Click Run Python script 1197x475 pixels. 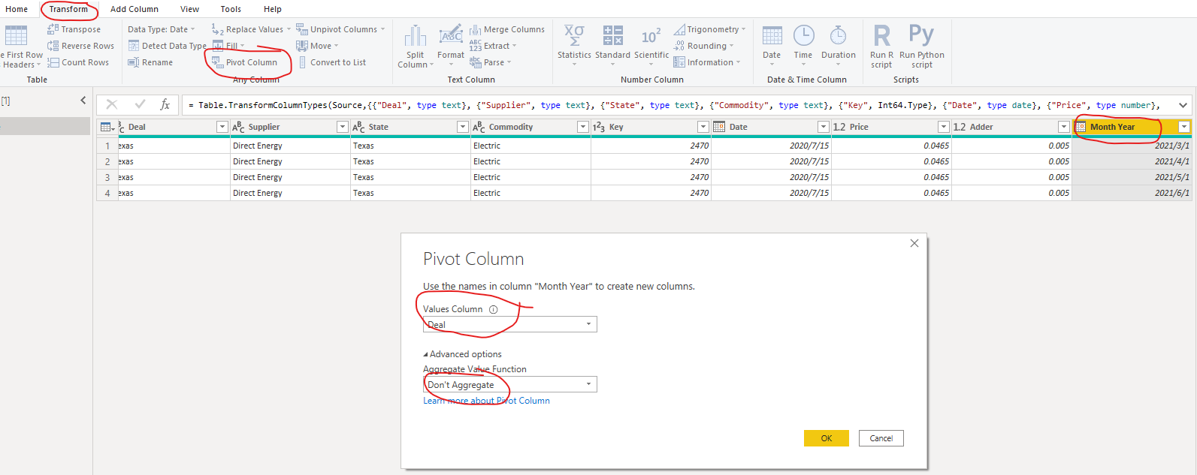pyautogui.click(x=922, y=47)
